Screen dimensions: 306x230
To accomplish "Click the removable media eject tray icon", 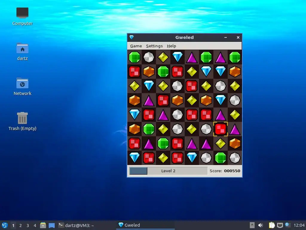I will (252, 225).
